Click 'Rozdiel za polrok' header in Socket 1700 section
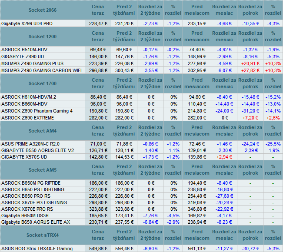The height and width of the screenshot is (252, 283). [250, 83]
